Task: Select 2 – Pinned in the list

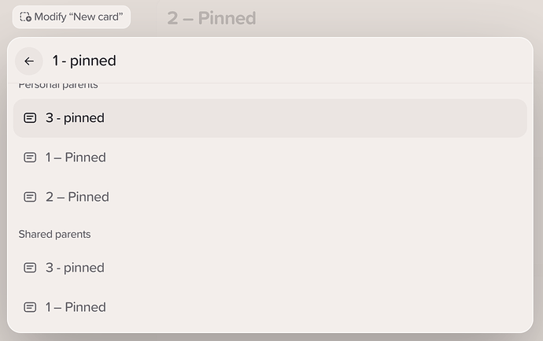Action: coord(270,197)
